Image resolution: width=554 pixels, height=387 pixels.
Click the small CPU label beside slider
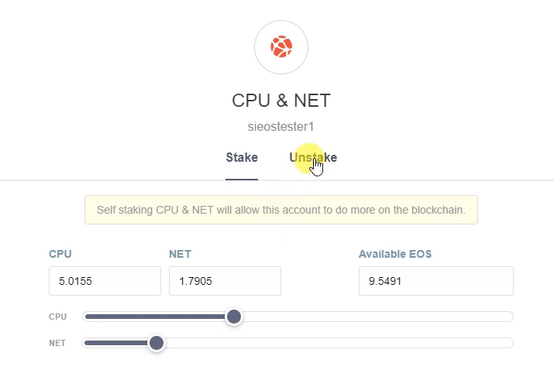[x=58, y=317]
